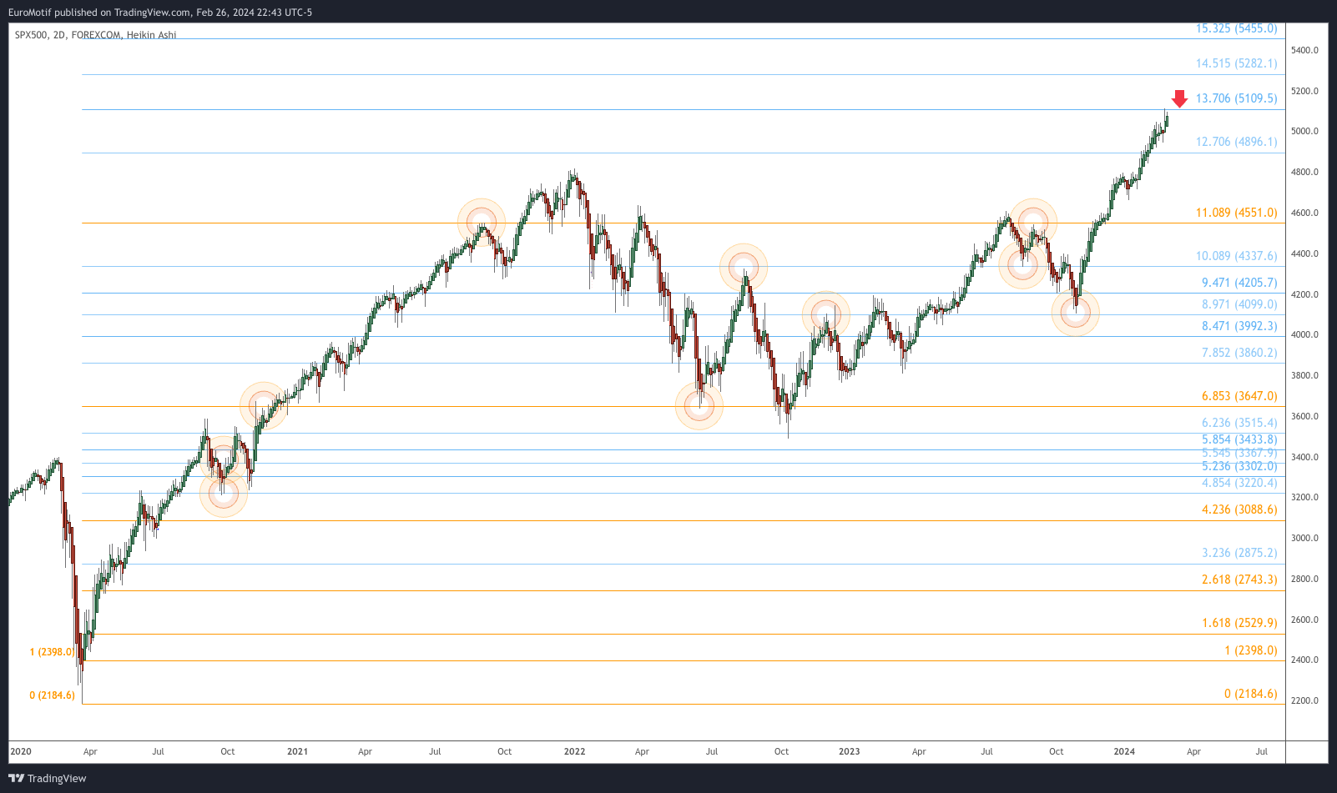
Task: Select price axis value 3000.0
Action: click(1304, 538)
